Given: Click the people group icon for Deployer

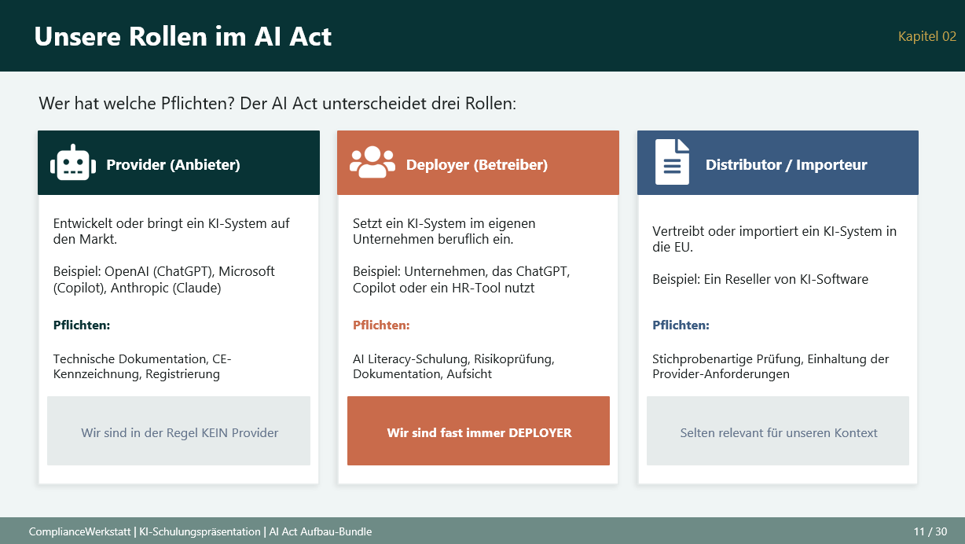Looking at the screenshot, I should pos(372,163).
